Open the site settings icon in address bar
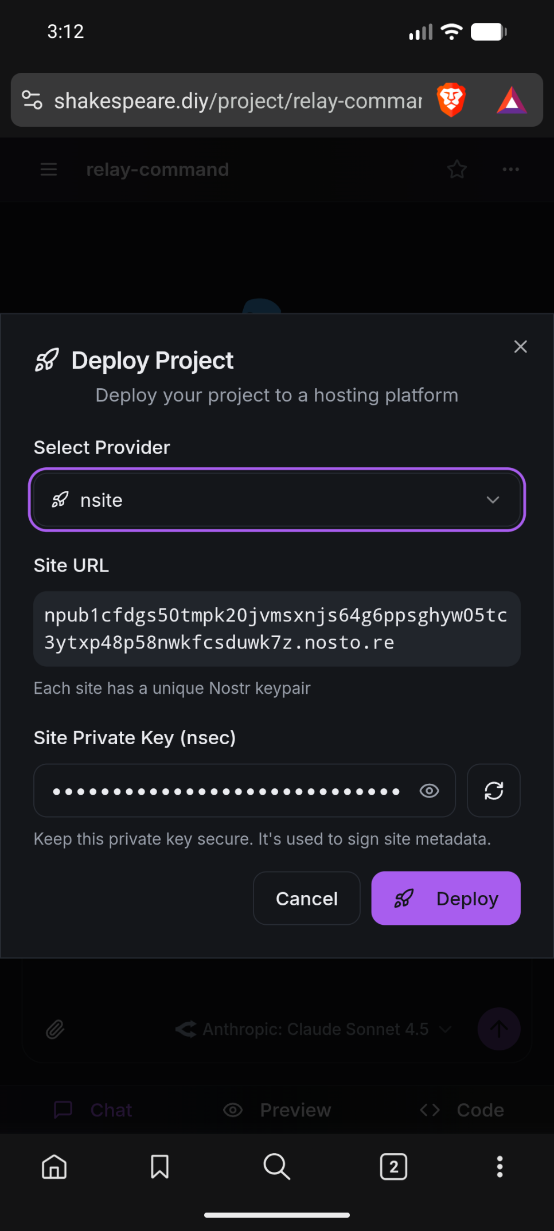This screenshot has height=1231, width=554. (32, 100)
